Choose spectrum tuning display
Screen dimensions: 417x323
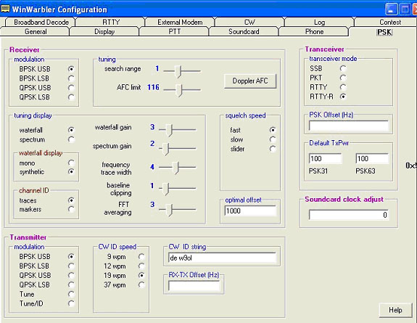point(71,139)
